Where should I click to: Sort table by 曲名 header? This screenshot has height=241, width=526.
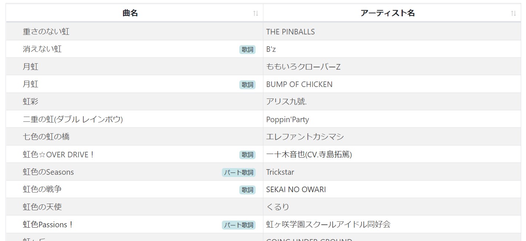(130, 13)
